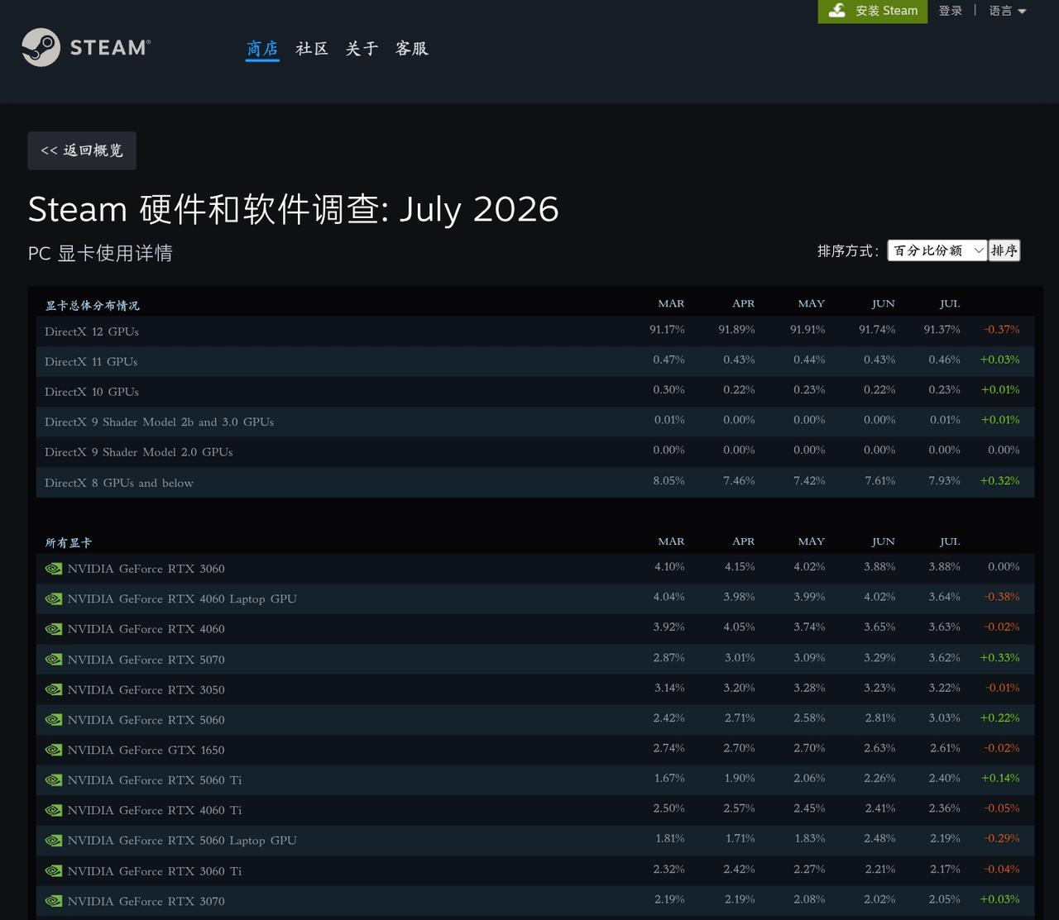Click NVIDIA icon beside RTX 4060 Laptop GPU

point(54,598)
